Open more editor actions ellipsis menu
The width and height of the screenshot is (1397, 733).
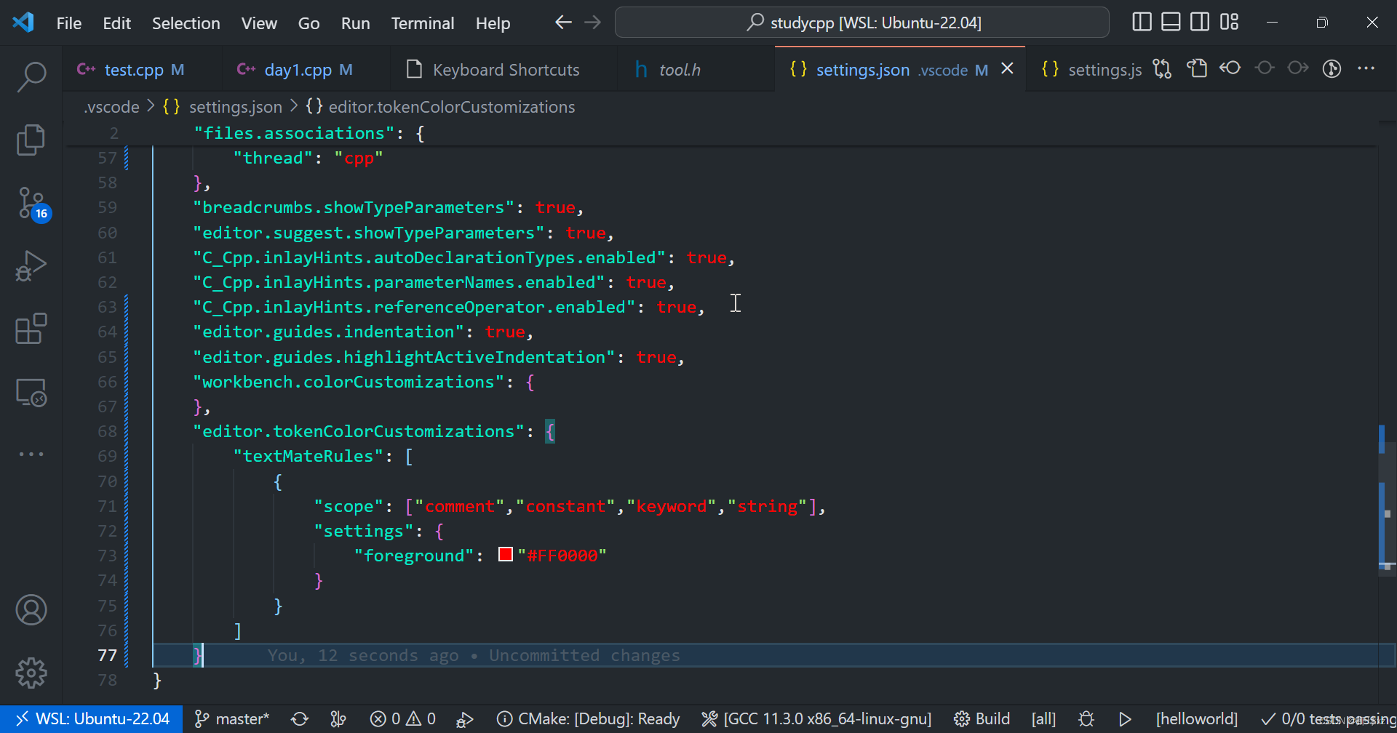[1366, 68]
